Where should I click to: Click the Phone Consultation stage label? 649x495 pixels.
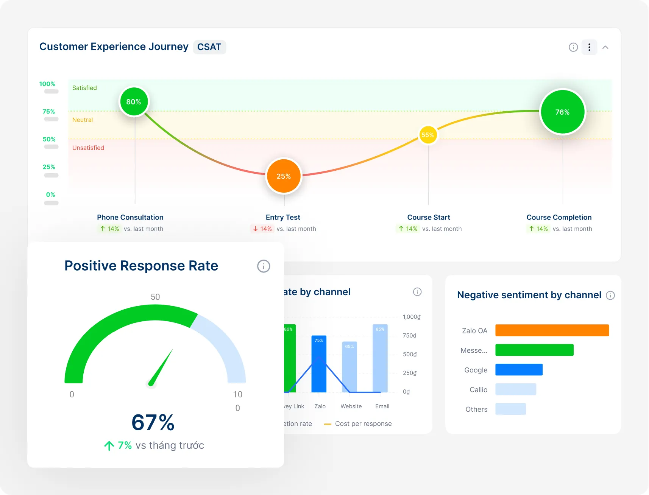(x=130, y=217)
